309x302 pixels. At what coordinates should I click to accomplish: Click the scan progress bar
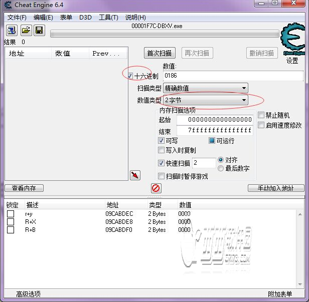tap(165, 34)
